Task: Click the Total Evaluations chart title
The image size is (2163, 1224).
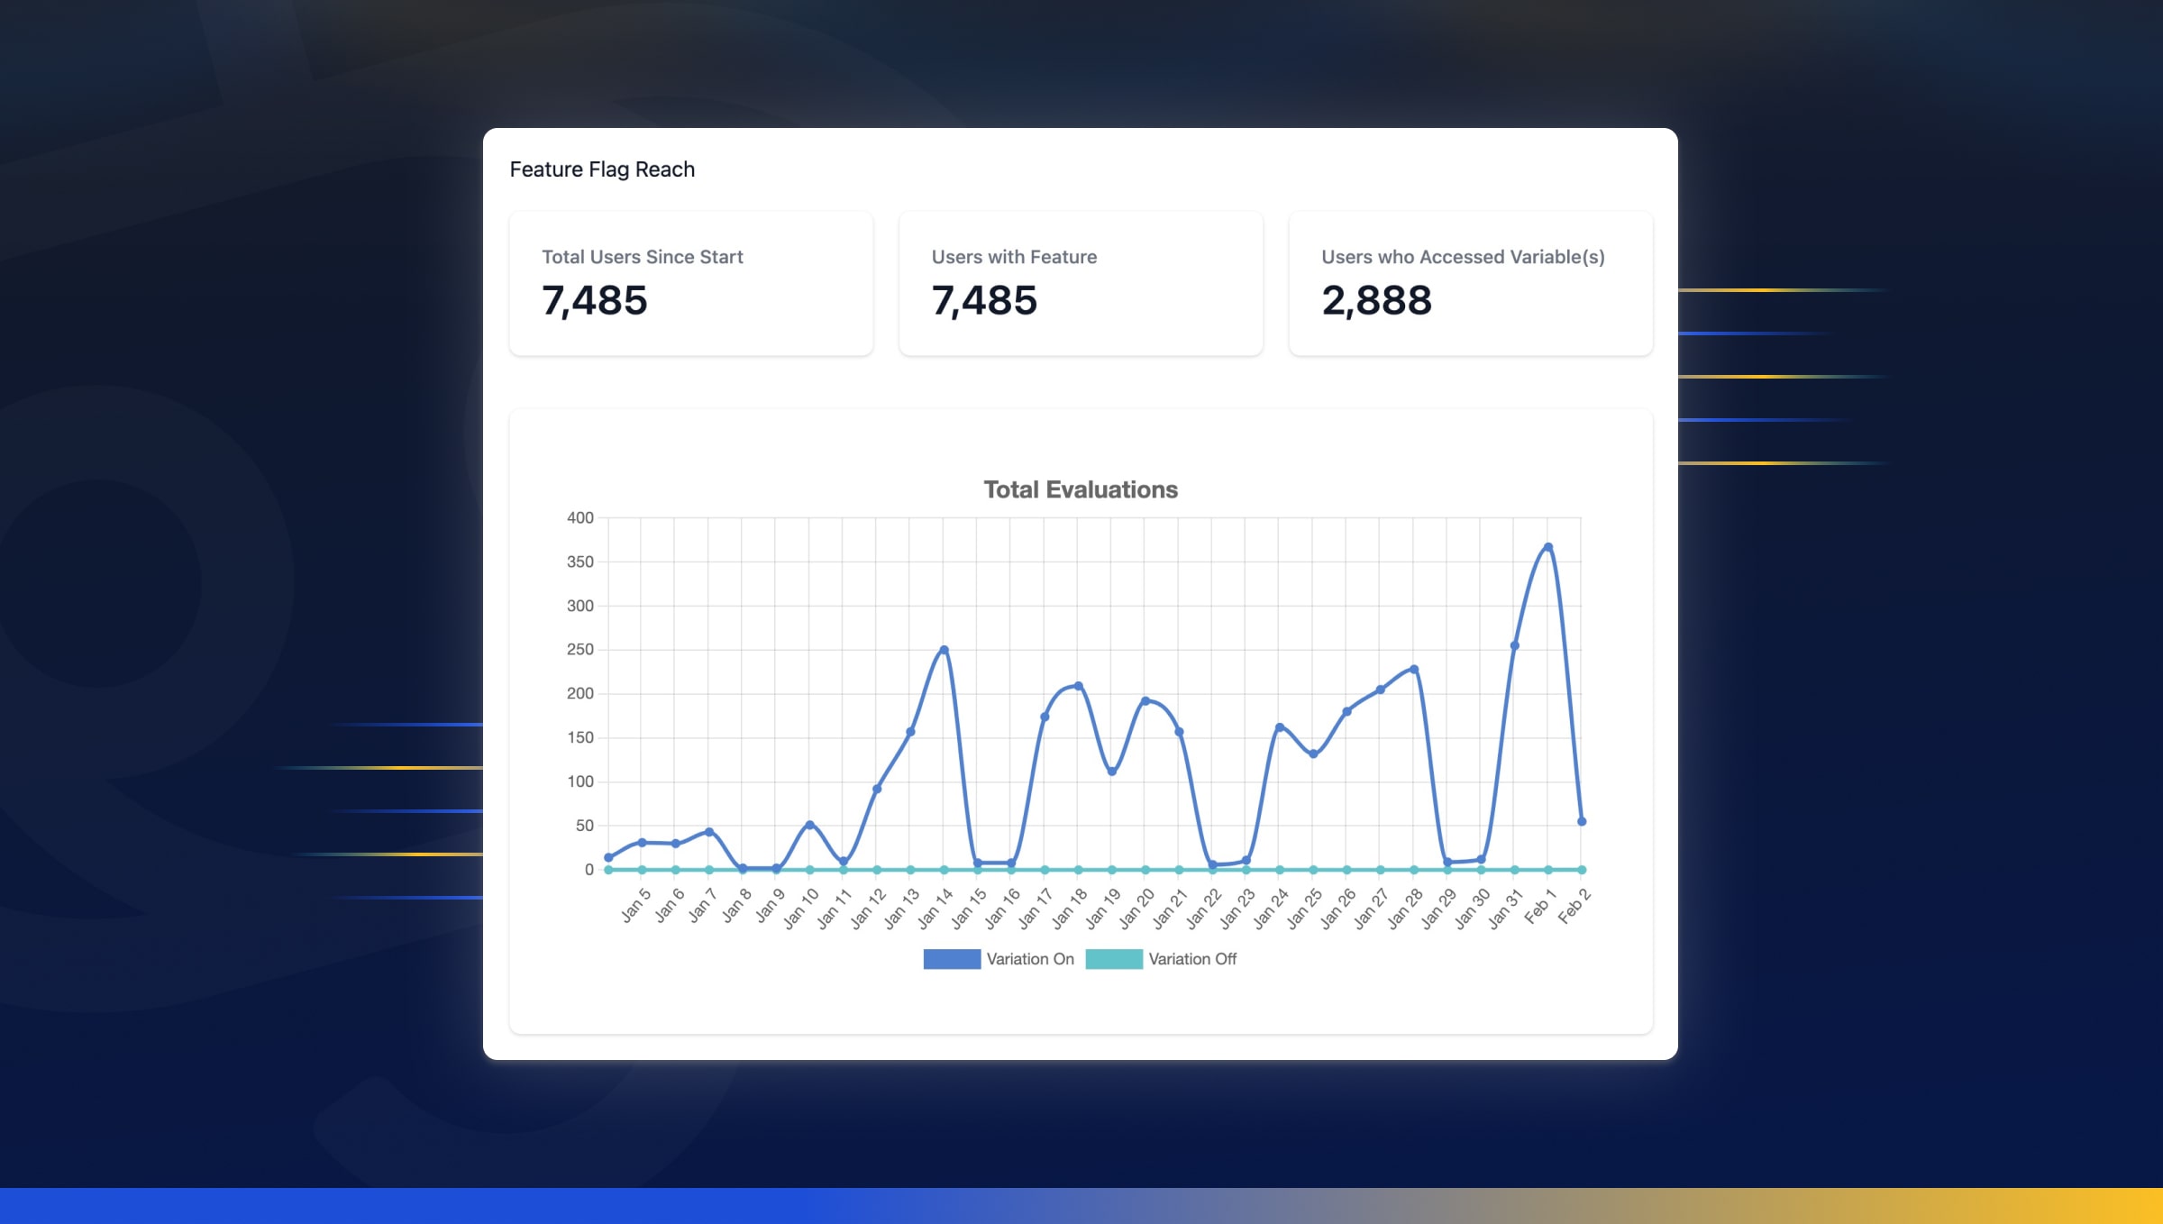Action: point(1080,489)
